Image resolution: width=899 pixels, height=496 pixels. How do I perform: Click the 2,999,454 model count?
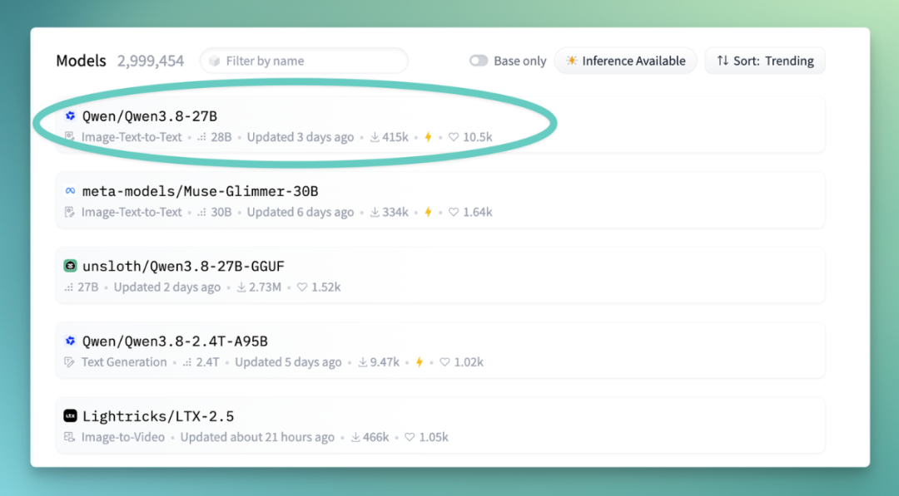tap(151, 61)
